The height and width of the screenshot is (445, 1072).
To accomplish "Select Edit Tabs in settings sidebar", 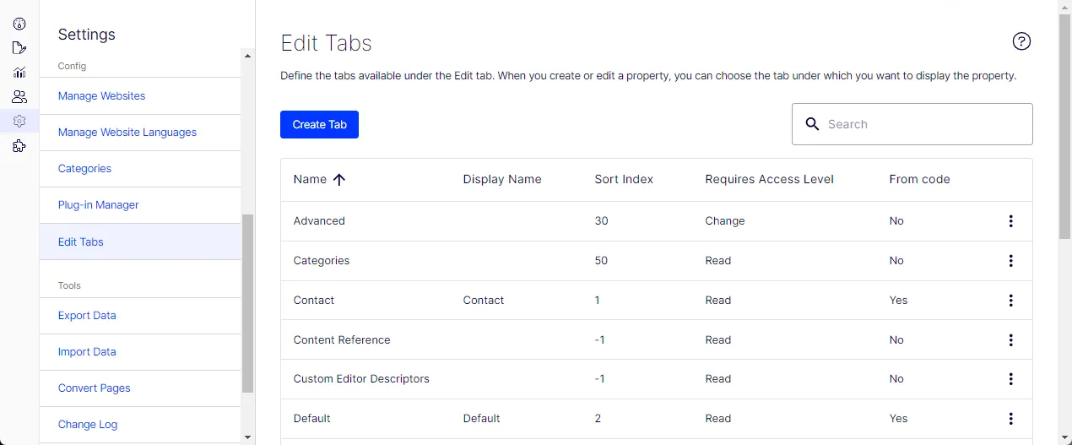I will (140, 241).
